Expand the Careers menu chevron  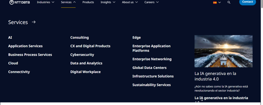click(x=157, y=2)
